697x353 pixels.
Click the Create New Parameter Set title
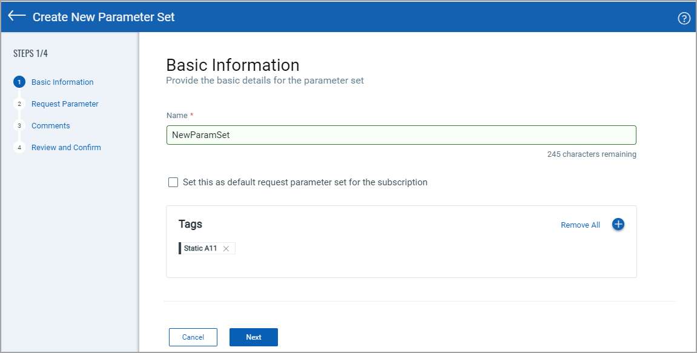(104, 17)
